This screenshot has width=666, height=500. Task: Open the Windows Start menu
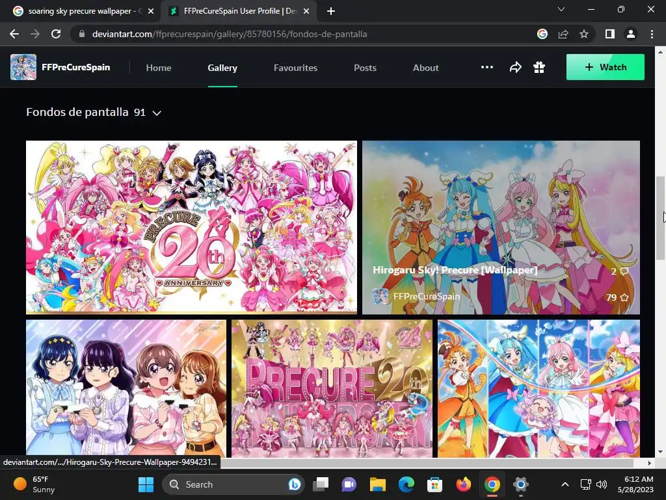(x=146, y=484)
